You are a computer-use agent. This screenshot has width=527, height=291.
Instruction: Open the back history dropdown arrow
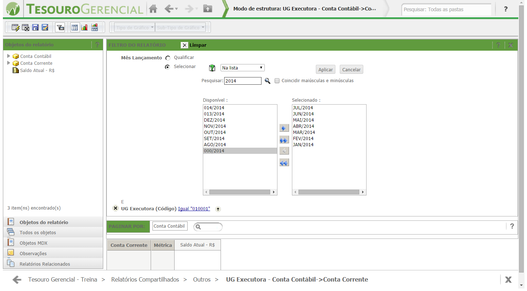177,9
